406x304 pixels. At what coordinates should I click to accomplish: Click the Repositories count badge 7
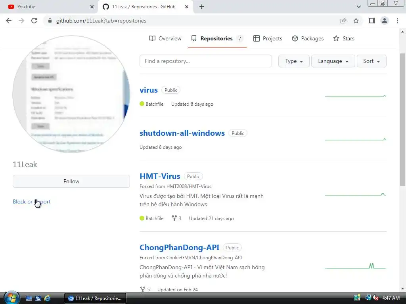click(x=240, y=38)
